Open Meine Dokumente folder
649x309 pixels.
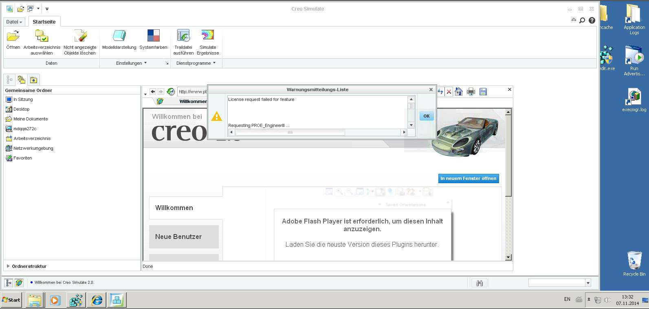pos(27,119)
